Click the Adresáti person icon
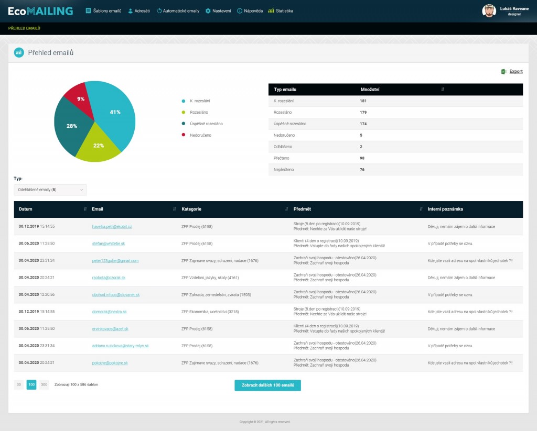The width and height of the screenshot is (537, 431). 131,10
